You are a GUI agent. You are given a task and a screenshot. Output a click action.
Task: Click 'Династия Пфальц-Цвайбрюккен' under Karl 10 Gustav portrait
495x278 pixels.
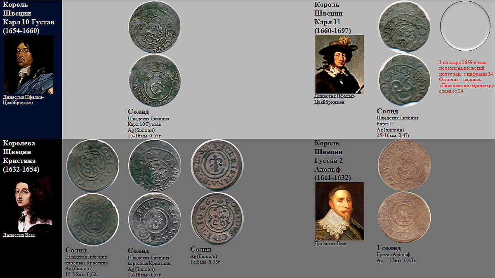(x=23, y=100)
